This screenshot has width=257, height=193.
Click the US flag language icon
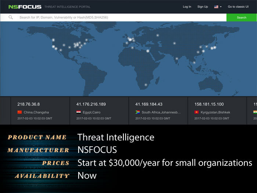click(x=216, y=7)
